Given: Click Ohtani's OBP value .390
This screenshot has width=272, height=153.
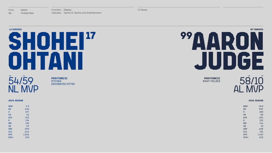Looking at the screenshot, I should click(x=27, y=129).
